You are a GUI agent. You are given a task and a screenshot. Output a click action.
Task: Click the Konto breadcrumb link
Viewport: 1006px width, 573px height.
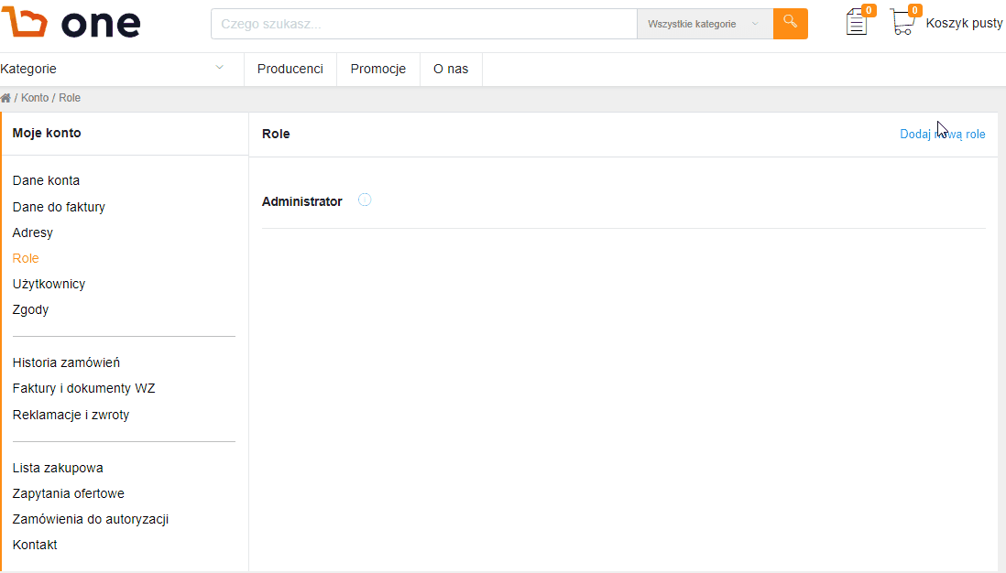point(35,98)
